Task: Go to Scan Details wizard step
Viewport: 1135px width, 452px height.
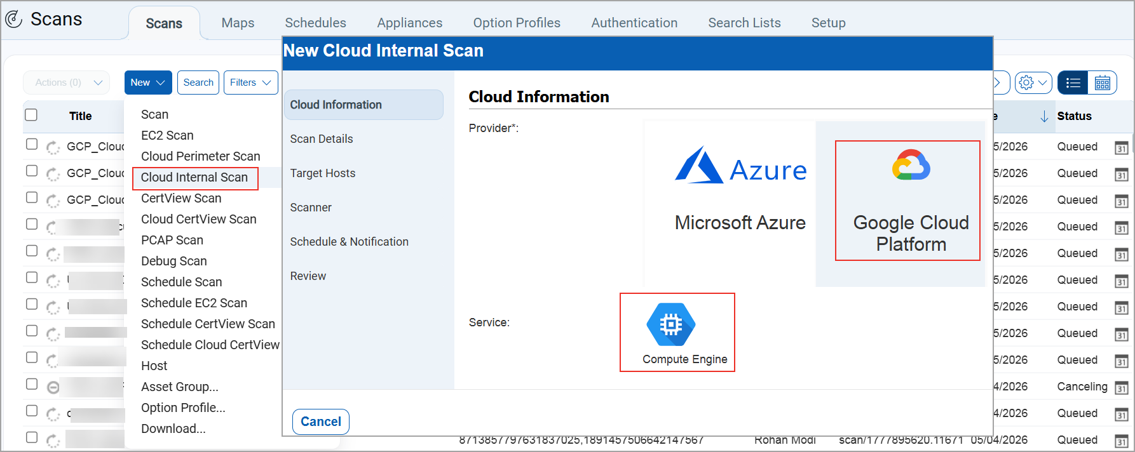Action: [321, 139]
